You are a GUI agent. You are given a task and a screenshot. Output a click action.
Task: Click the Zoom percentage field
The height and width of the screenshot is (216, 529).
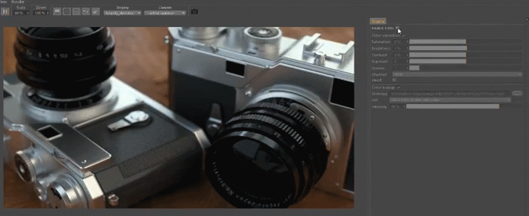pos(41,13)
